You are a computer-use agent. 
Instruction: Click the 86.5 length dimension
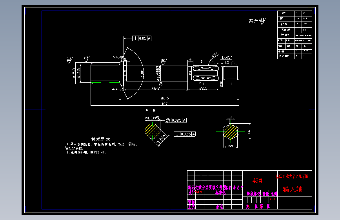tap(165, 98)
